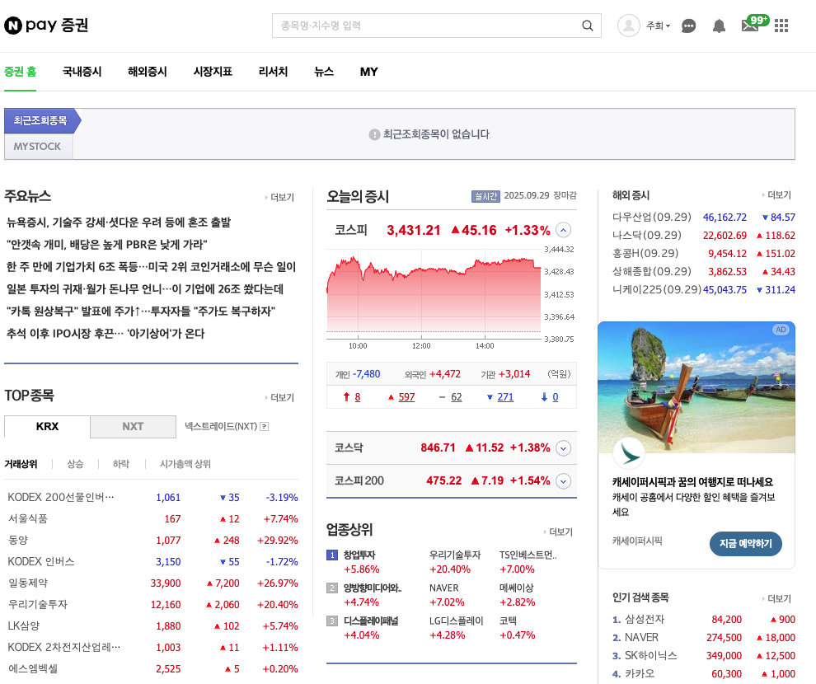The width and height of the screenshot is (816, 684).
Task: Open news about 추석 이후 IPO시장
Action: (x=106, y=334)
